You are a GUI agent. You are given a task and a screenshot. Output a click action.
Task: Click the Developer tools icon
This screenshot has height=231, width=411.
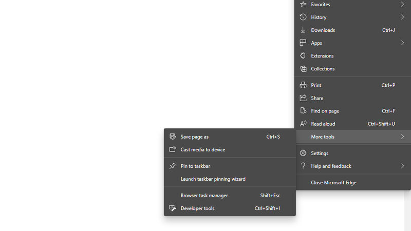(173, 208)
